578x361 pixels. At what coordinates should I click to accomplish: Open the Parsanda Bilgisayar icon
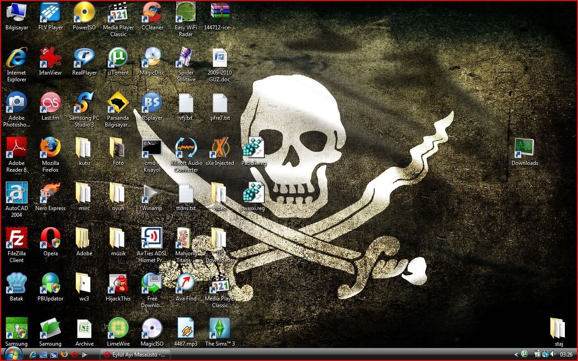pyautogui.click(x=118, y=110)
